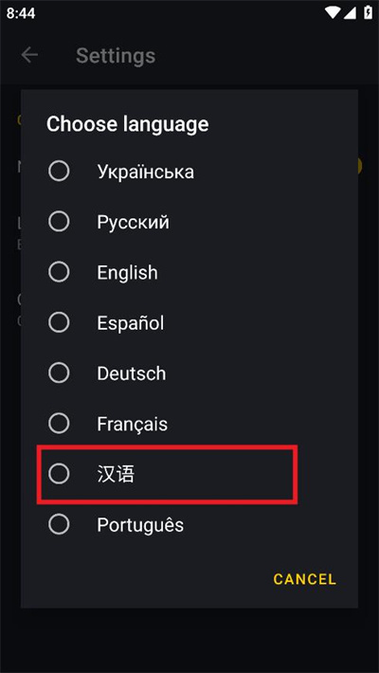
Task: Tap the battery charging icon
Action: click(x=369, y=13)
